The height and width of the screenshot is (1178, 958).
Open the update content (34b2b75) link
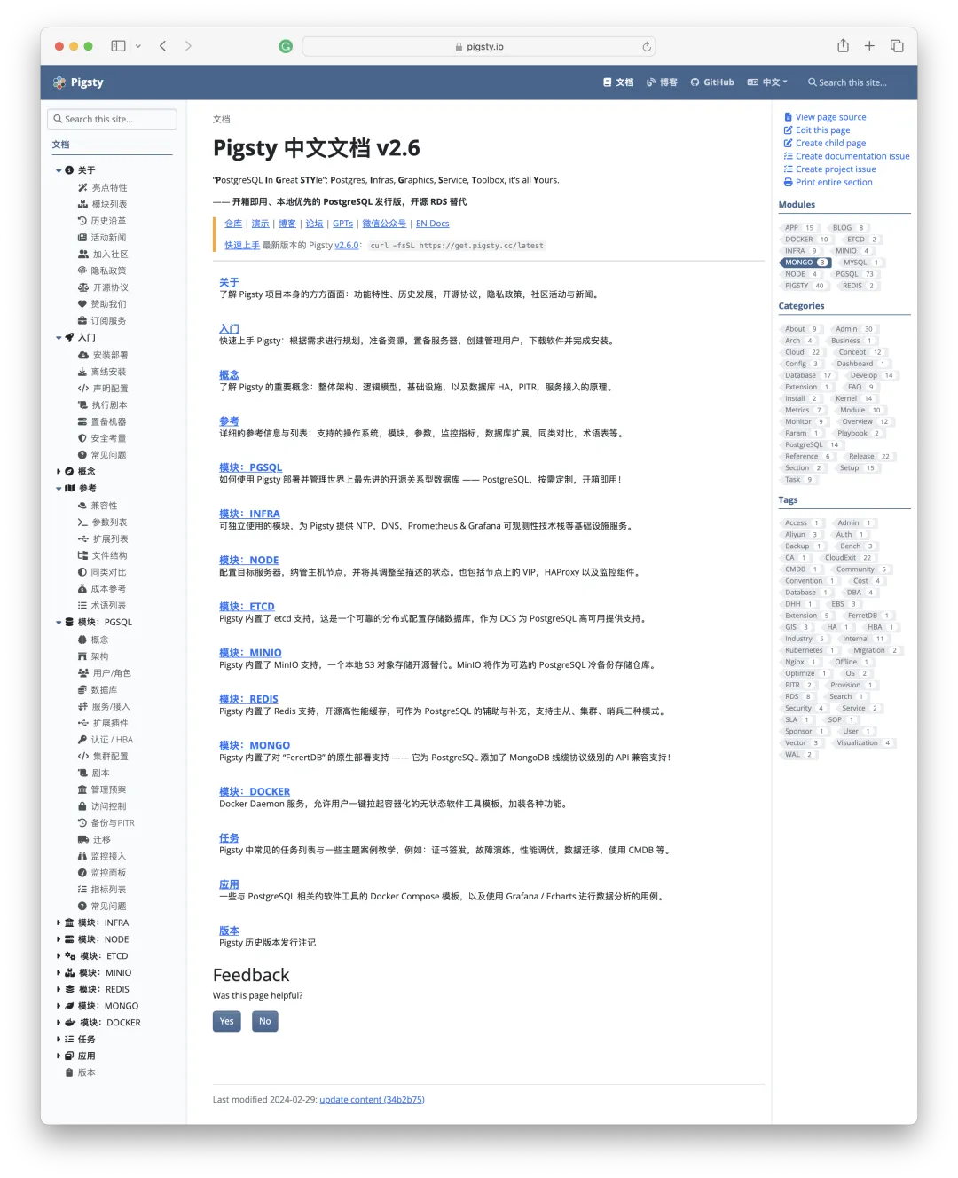click(x=372, y=1099)
